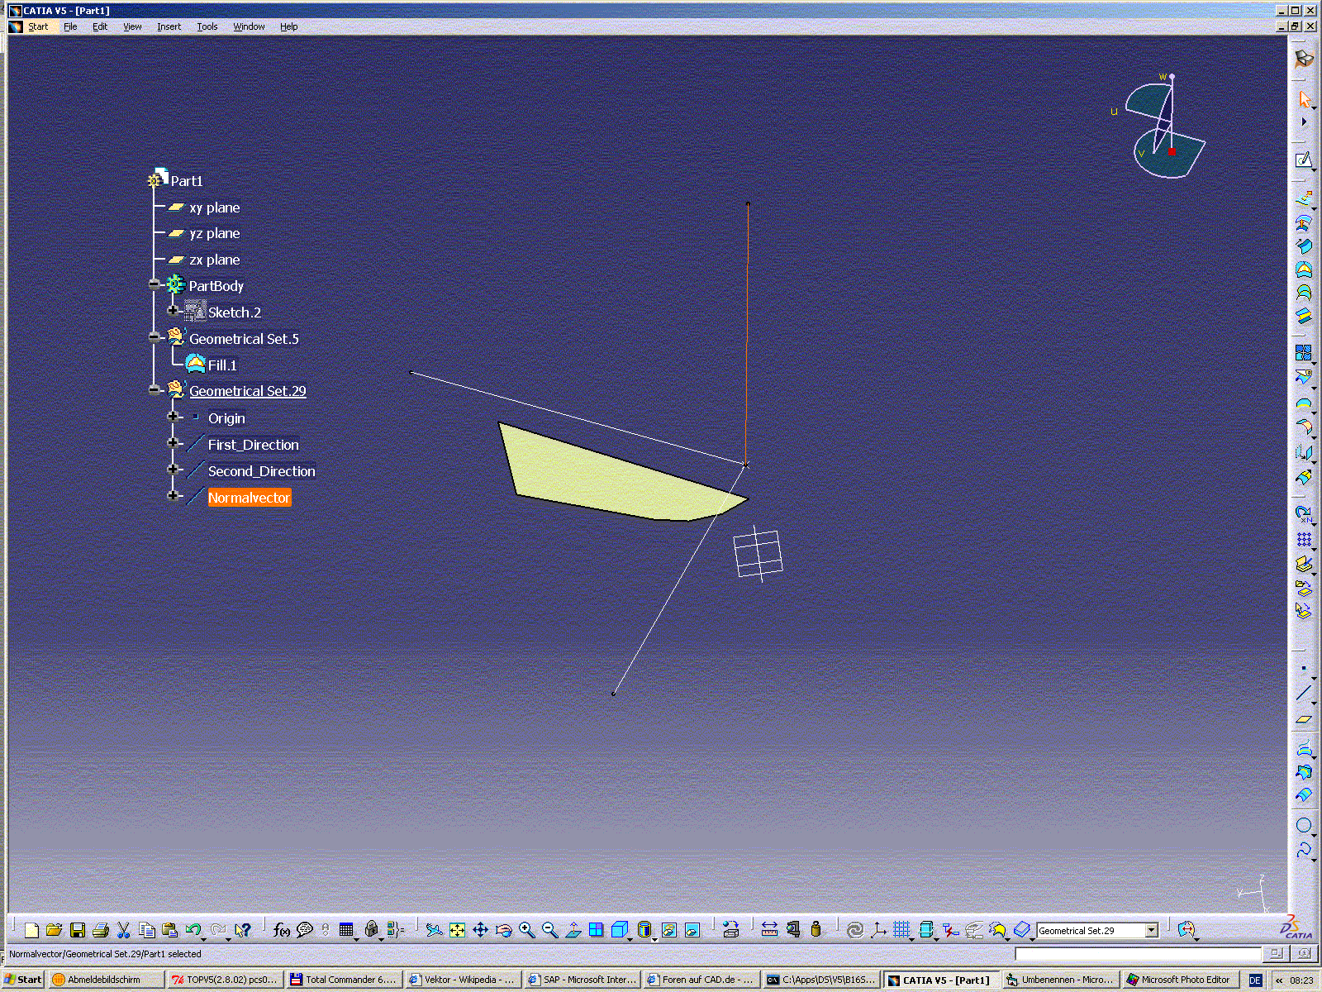Click the Cut scissors icon

[124, 930]
